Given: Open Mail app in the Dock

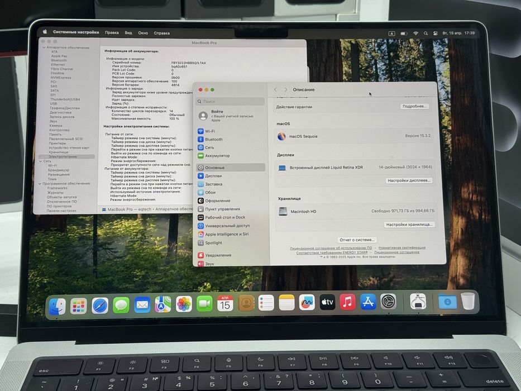Looking at the screenshot, I should [x=142, y=305].
